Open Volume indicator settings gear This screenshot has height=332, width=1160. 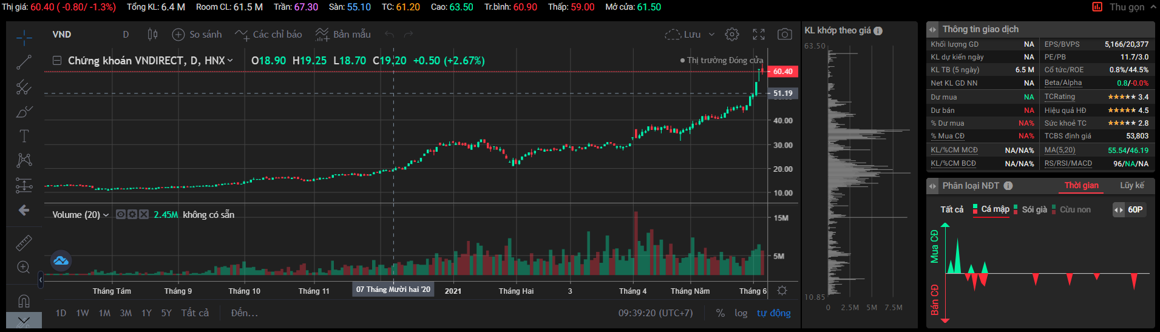132,214
